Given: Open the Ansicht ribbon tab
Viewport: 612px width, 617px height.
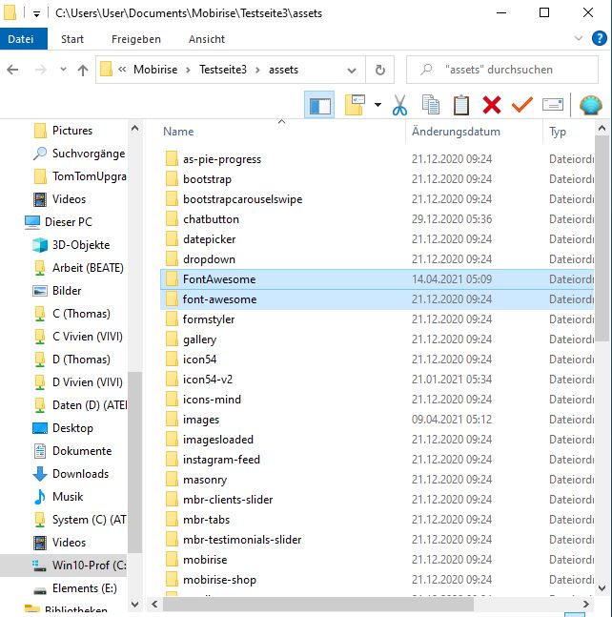Looking at the screenshot, I should pyautogui.click(x=207, y=39).
